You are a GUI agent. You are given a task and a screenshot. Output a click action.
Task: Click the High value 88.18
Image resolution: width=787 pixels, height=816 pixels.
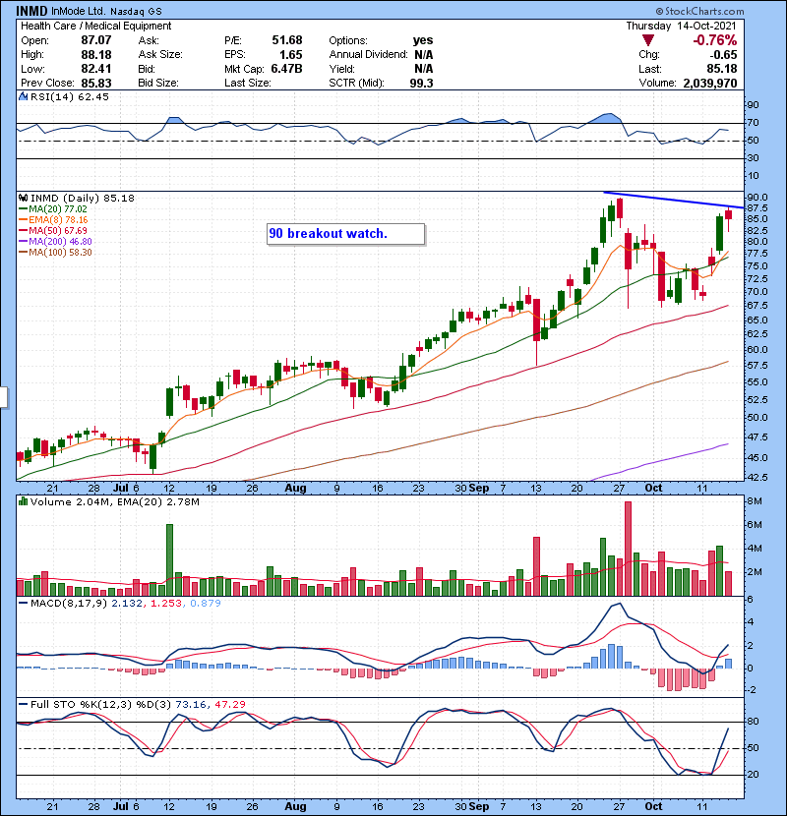(x=95, y=55)
